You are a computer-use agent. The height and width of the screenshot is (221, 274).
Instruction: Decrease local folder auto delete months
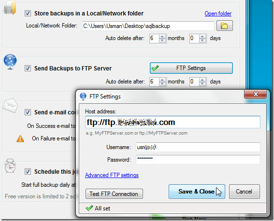tap(162, 41)
